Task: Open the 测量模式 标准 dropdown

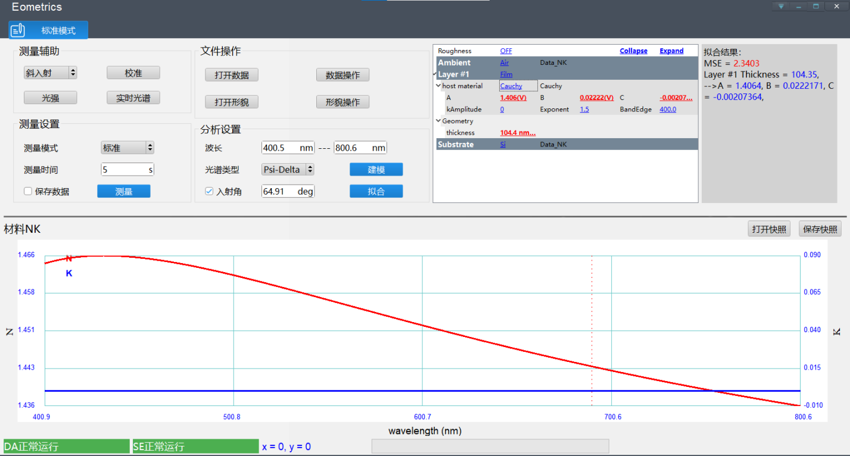Action: 127,148
